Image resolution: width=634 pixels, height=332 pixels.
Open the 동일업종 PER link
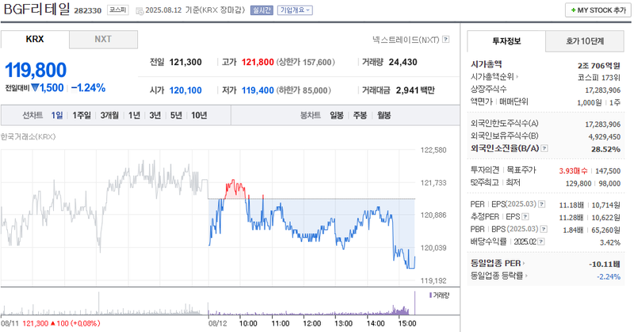tap(496, 263)
